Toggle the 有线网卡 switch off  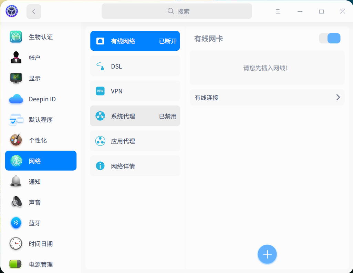coord(329,38)
